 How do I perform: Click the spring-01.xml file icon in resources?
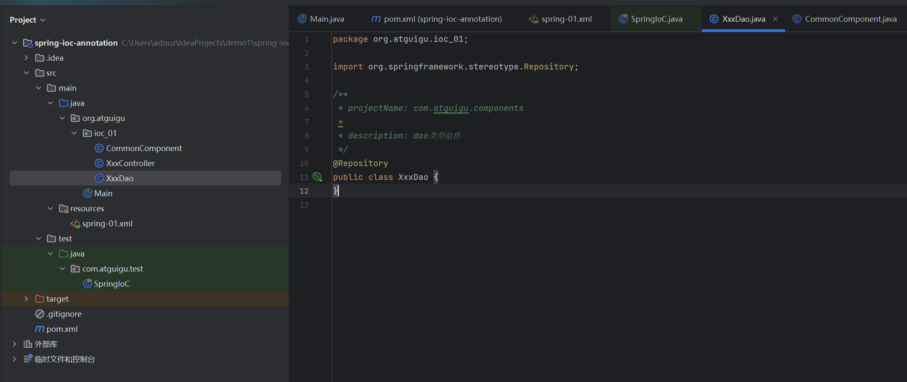point(75,224)
